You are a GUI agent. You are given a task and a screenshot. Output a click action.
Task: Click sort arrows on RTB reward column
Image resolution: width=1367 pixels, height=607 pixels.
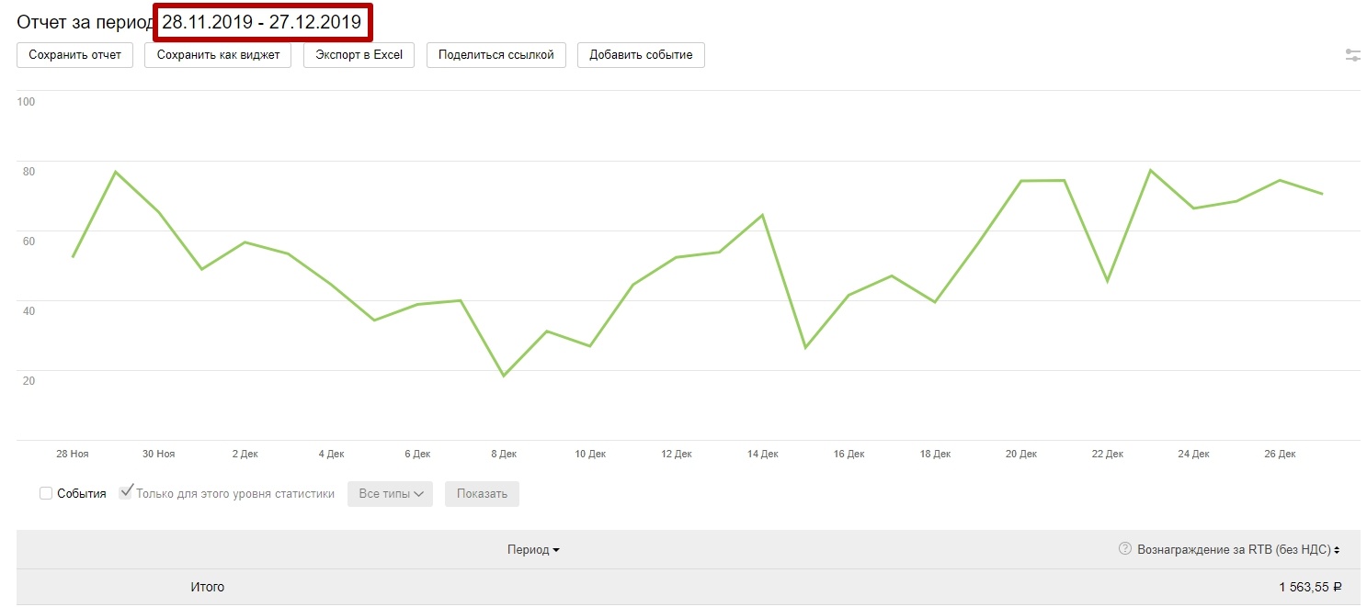[x=1337, y=550]
